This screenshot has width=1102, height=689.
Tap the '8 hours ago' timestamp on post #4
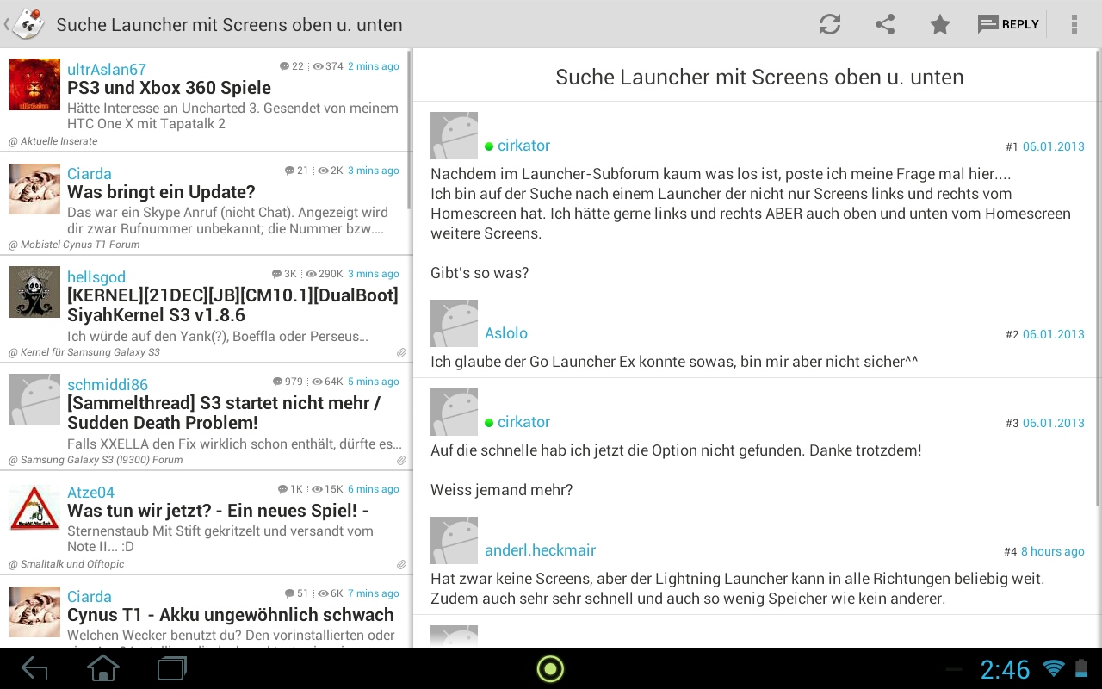(x=1052, y=551)
